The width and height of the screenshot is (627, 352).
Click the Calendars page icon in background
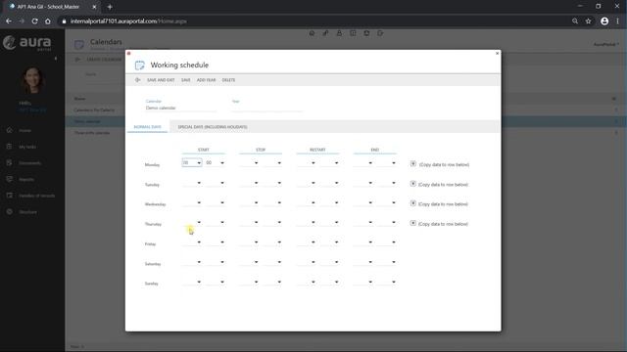(79, 44)
